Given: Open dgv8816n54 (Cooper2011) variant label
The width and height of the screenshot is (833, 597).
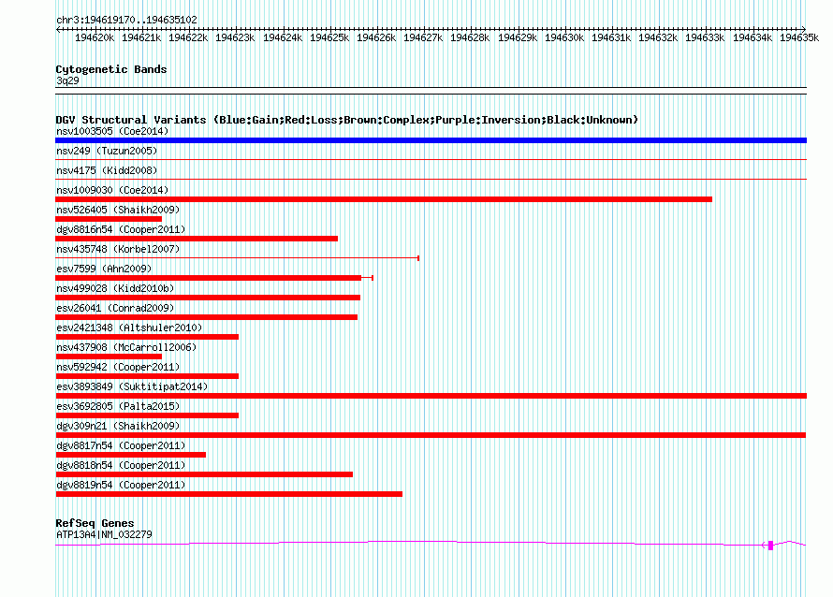Looking at the screenshot, I should 121,229.
